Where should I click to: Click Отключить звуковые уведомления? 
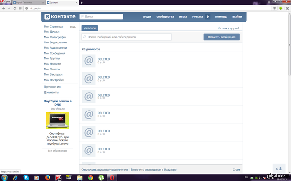(104, 170)
